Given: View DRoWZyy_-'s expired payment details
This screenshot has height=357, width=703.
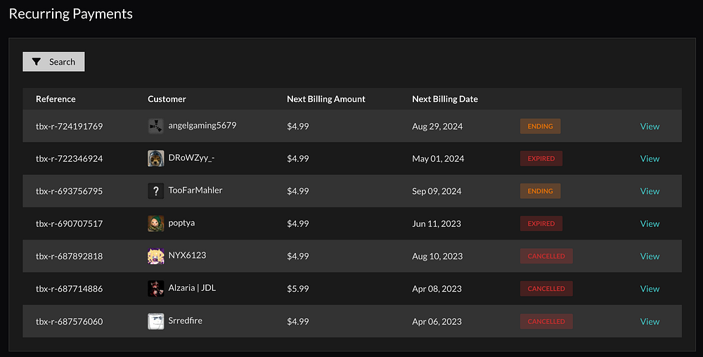Looking at the screenshot, I should pos(650,159).
